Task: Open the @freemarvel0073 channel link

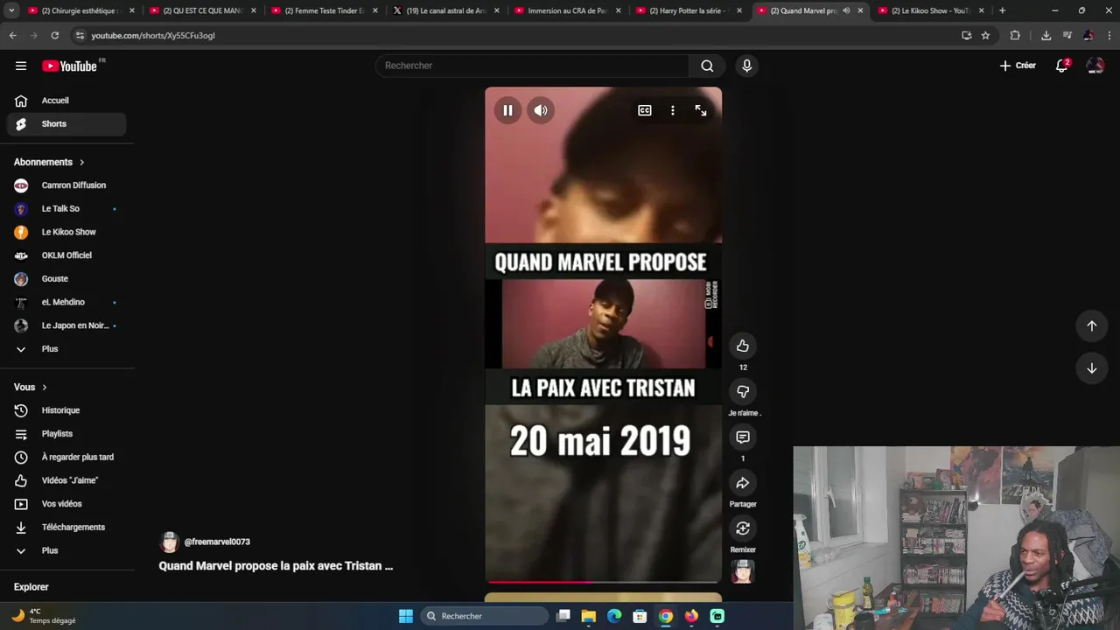Action: [x=217, y=542]
